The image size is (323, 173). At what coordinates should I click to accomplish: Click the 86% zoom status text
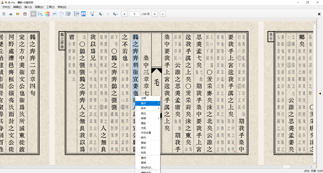pyautogui.click(x=307, y=171)
